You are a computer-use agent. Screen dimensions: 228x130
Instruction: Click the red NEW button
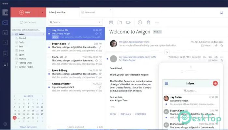coord(25,12)
